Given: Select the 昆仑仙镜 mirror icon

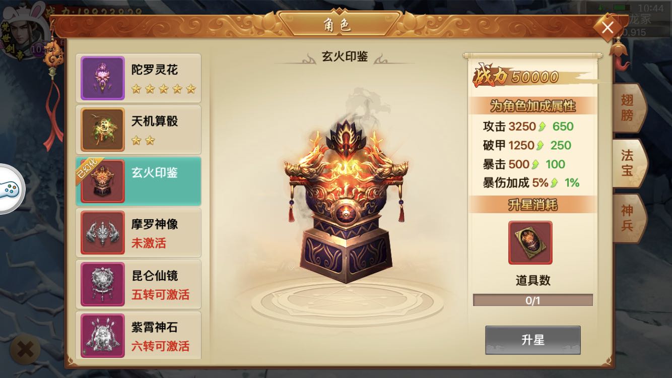Looking at the screenshot, I should [x=103, y=284].
